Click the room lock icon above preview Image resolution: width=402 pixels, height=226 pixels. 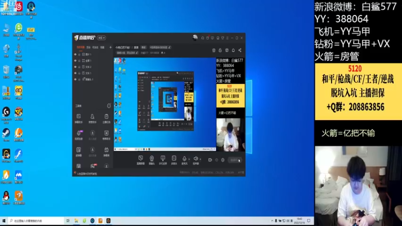coord(220,50)
